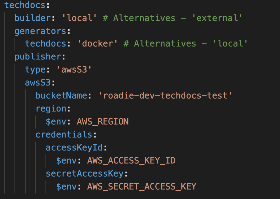
Task: Click the 'credentials' key
Action: click(64, 135)
